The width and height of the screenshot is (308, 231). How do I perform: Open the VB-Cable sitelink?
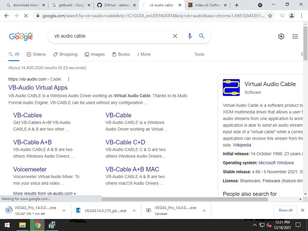(x=119, y=115)
